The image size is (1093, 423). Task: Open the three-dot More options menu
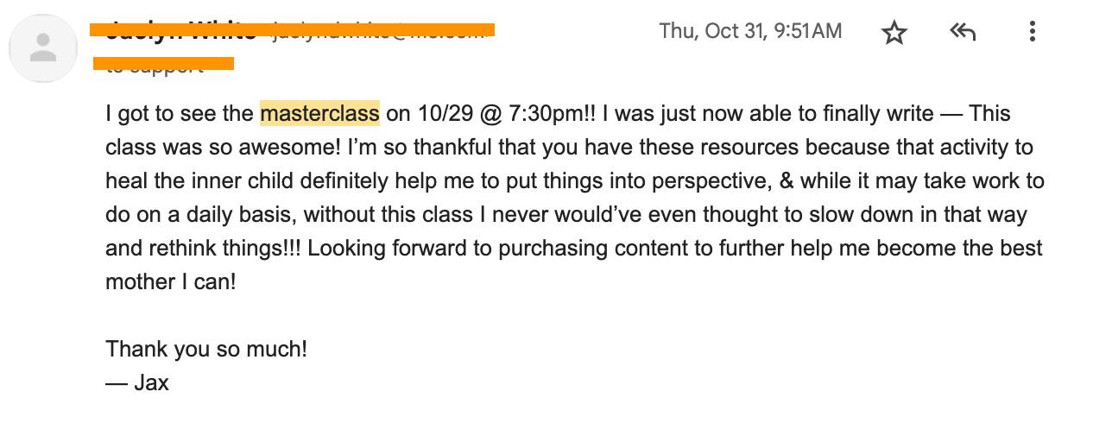point(1032,33)
